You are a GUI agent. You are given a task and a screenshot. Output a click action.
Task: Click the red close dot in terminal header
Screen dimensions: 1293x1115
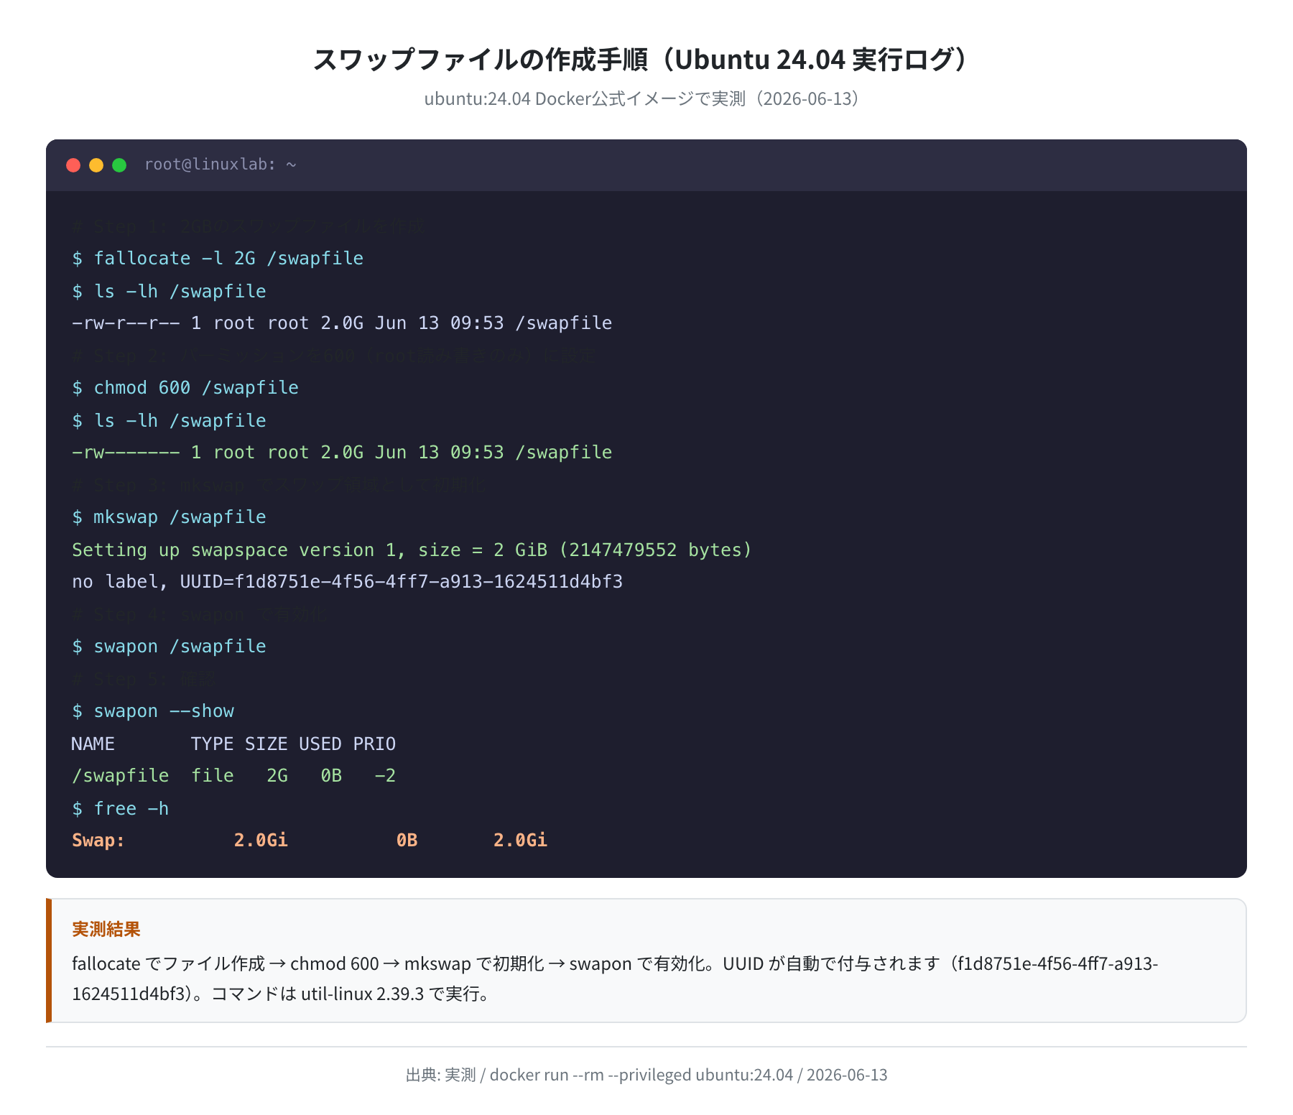(x=73, y=165)
